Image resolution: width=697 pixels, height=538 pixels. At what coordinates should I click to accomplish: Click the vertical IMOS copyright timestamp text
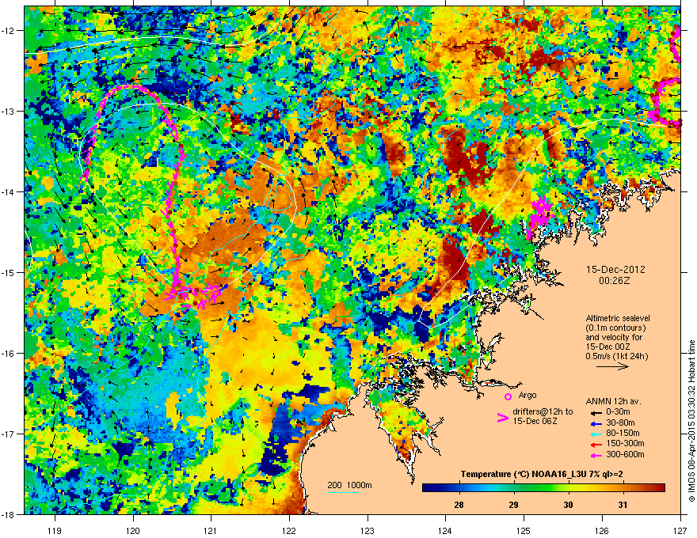(691, 421)
